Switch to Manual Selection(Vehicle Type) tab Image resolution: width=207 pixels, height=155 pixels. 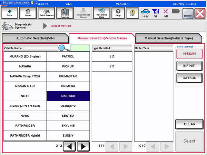169,38
